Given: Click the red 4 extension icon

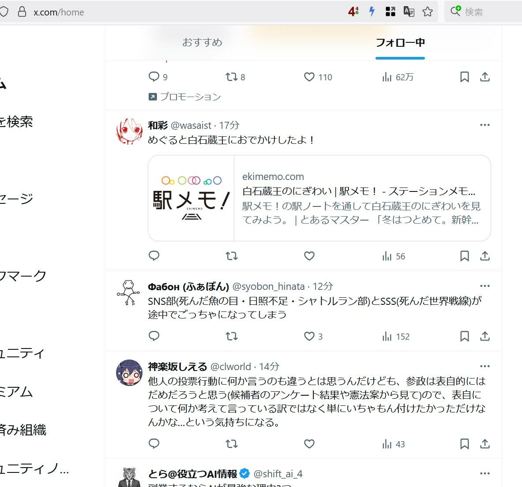Looking at the screenshot, I should click(x=353, y=11).
